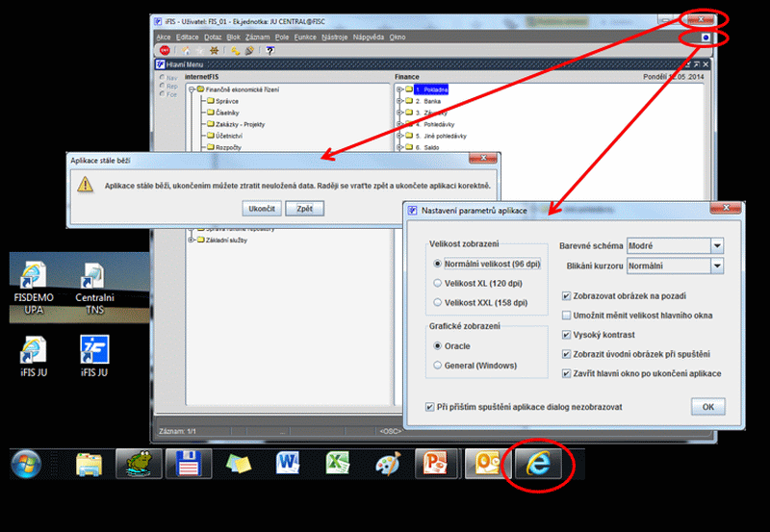The width and height of the screenshot is (770, 532).
Task: Select Správce in internetFIS tree
Action: [227, 101]
